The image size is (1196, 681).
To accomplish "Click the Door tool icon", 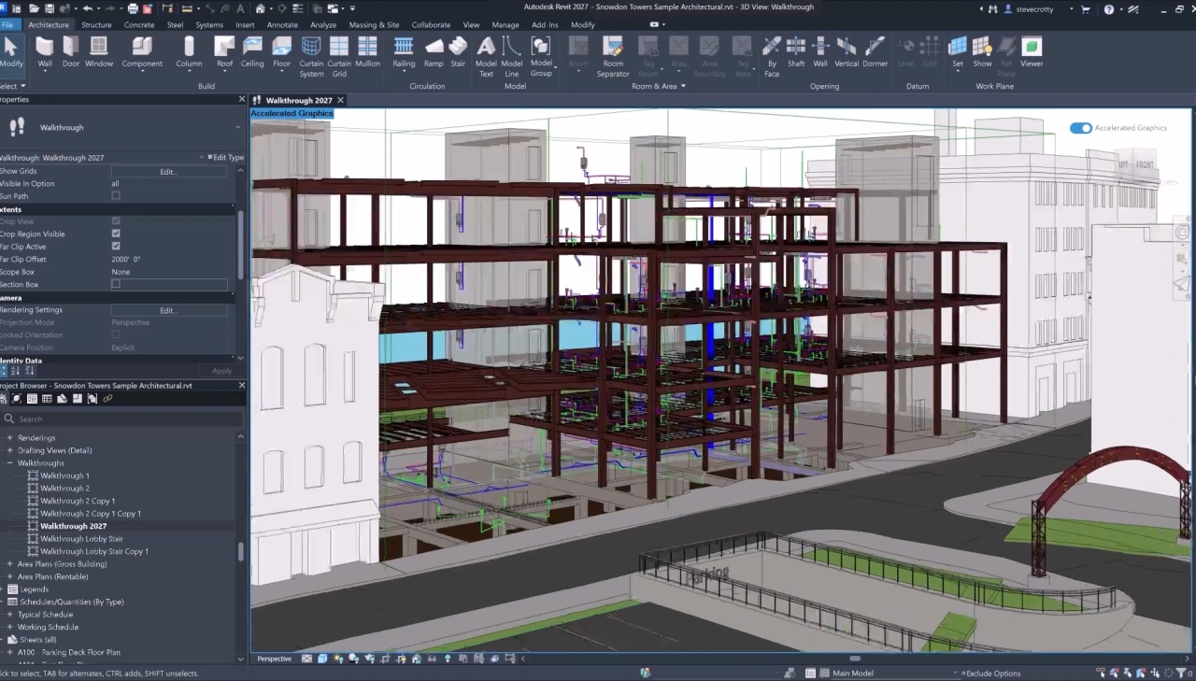I will point(71,51).
